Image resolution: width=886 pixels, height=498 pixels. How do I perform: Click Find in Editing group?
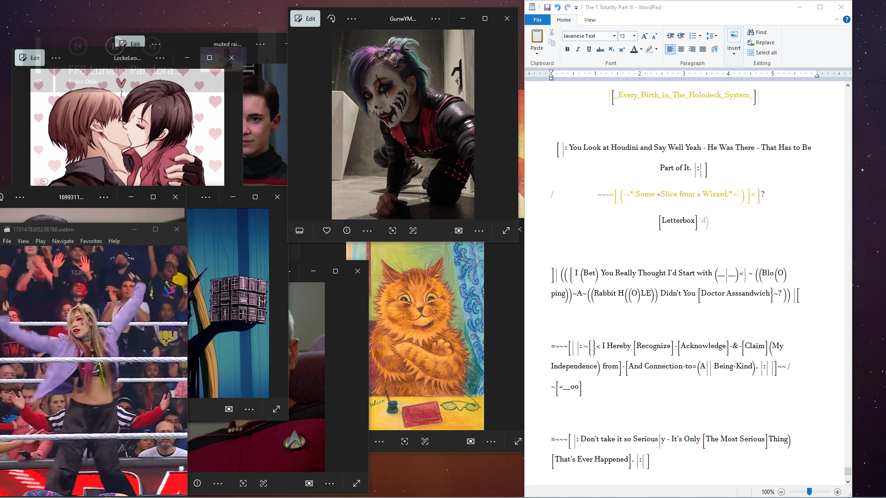point(757,32)
